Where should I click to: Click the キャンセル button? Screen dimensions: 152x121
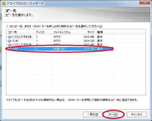(x=137, y=114)
